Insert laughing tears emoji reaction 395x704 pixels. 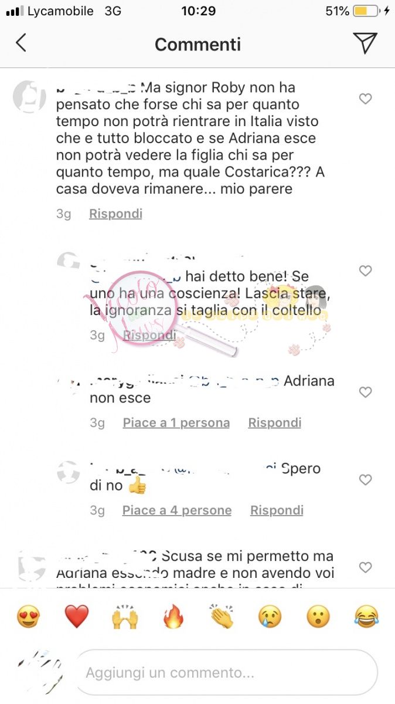point(367,617)
